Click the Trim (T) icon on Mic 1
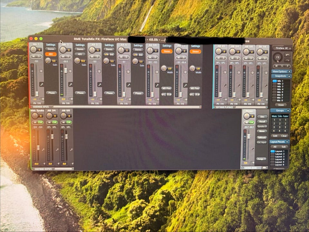This screenshot has height=232, width=309. click(x=41, y=71)
